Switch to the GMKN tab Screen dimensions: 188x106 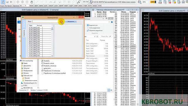coord(41,6)
